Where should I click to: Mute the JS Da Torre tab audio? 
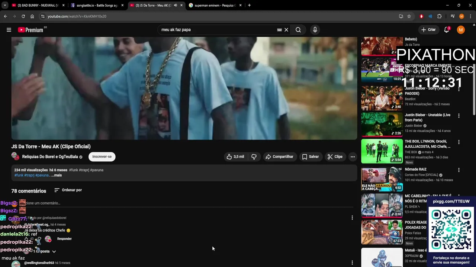[x=176, y=5]
